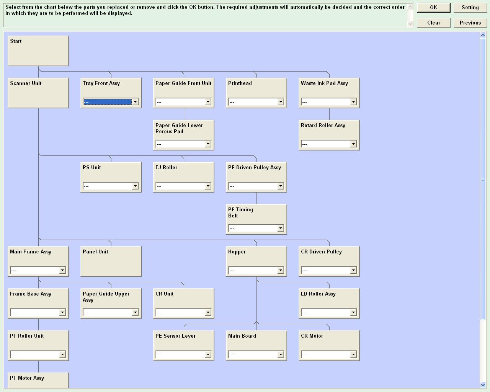Click the chart's scroll down arrow
The width and height of the screenshot is (490, 392).
(483, 385)
